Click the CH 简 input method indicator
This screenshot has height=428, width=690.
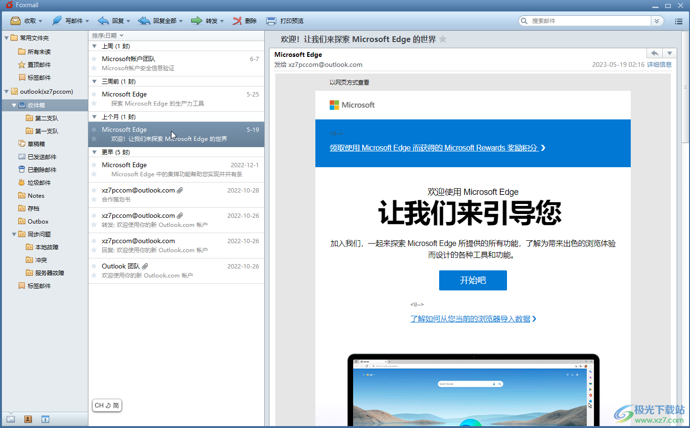click(x=107, y=406)
